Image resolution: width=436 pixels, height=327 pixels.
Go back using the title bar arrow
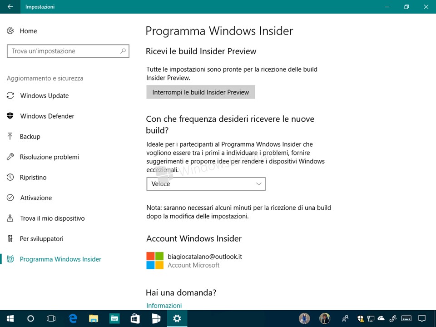tap(10, 7)
